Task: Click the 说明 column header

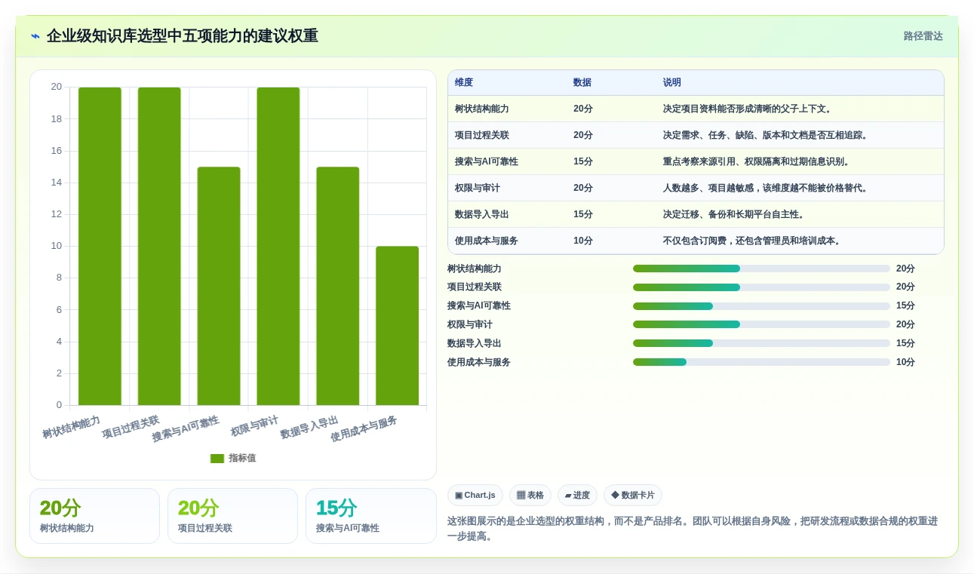Action: click(672, 83)
